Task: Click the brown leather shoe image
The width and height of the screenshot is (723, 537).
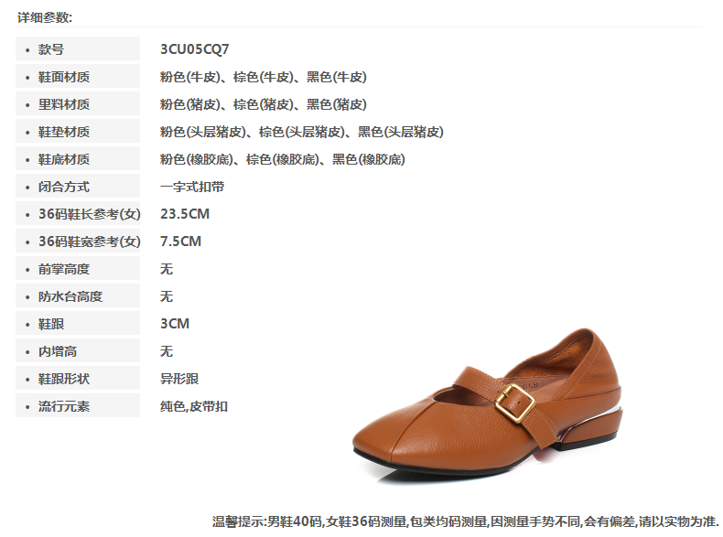Action: point(488,405)
